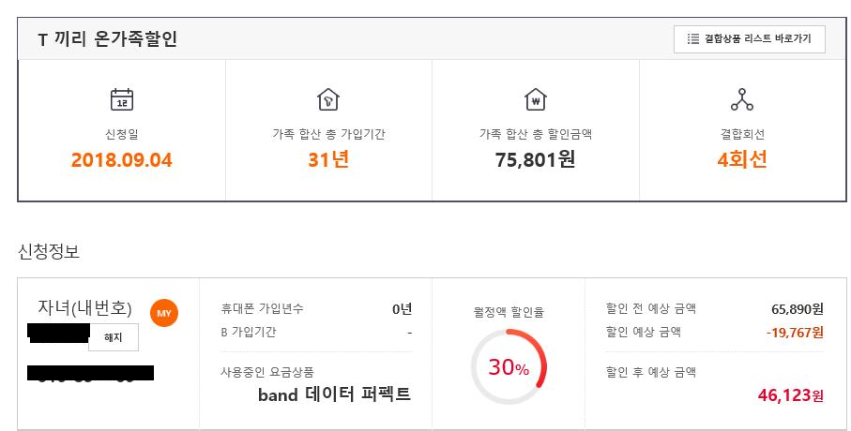Click the orange MY badge
The width and height of the screenshot is (851, 431).
coord(164,312)
